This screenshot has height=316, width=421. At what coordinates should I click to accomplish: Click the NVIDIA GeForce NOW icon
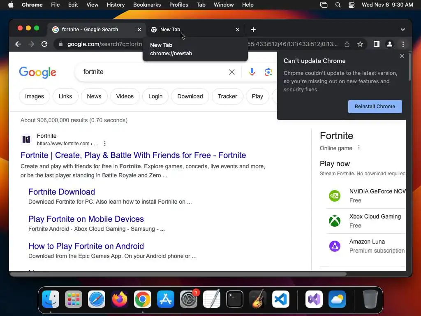(335, 195)
